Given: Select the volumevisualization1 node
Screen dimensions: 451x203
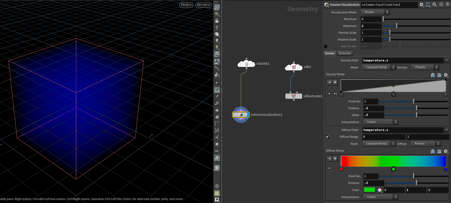Looking at the screenshot, I should tap(241, 115).
